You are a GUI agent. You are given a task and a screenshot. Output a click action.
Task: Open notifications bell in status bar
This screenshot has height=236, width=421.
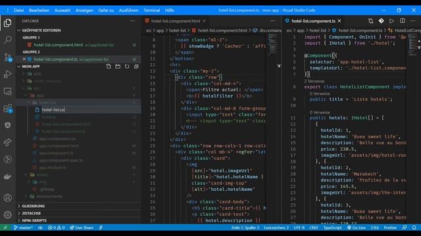[x=414, y=227]
